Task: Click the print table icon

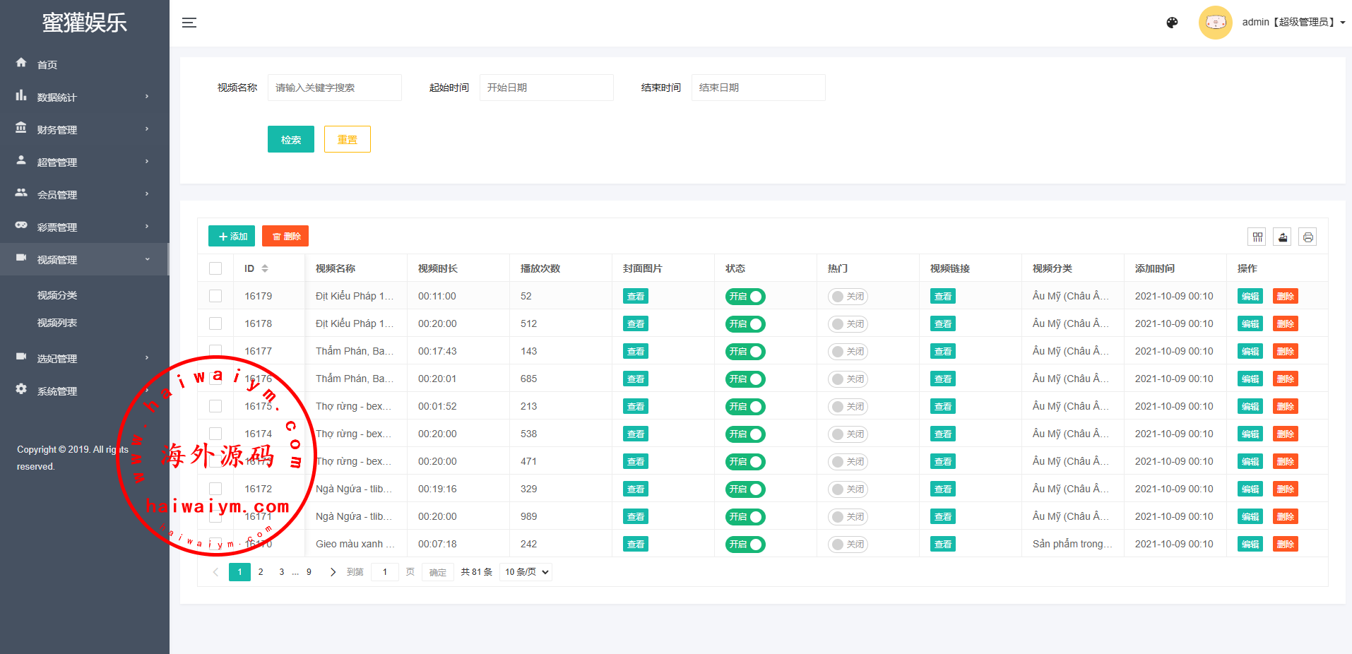Action: (1307, 237)
